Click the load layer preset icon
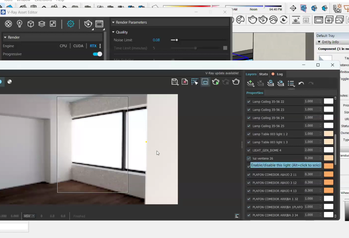 281,83
